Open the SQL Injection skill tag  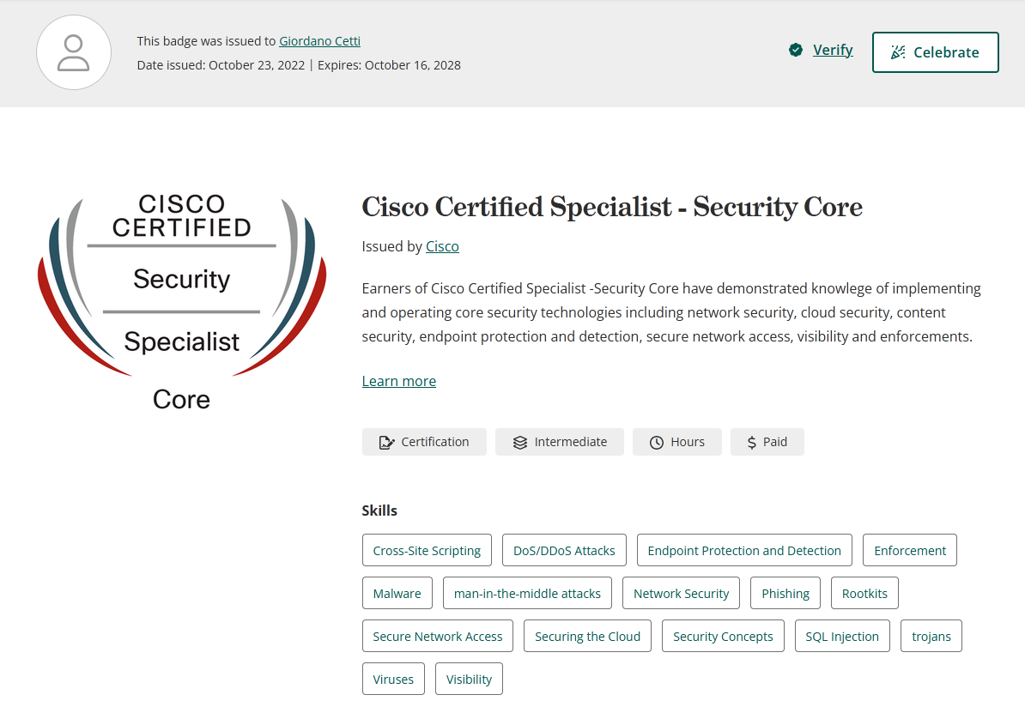[x=843, y=637]
